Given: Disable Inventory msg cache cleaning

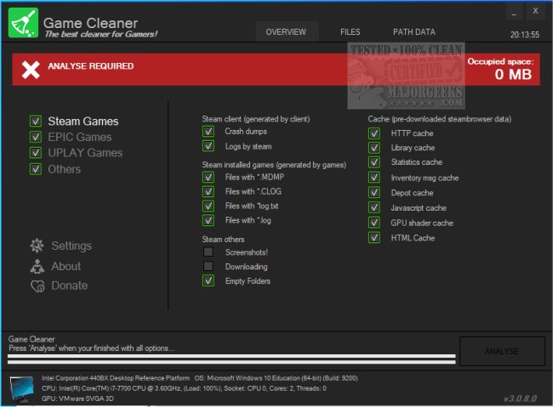Looking at the screenshot, I should tap(374, 178).
